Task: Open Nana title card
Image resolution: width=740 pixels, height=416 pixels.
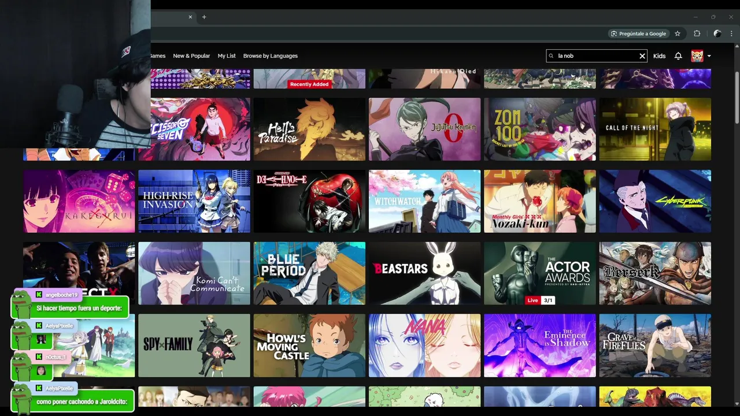Action: [424, 346]
